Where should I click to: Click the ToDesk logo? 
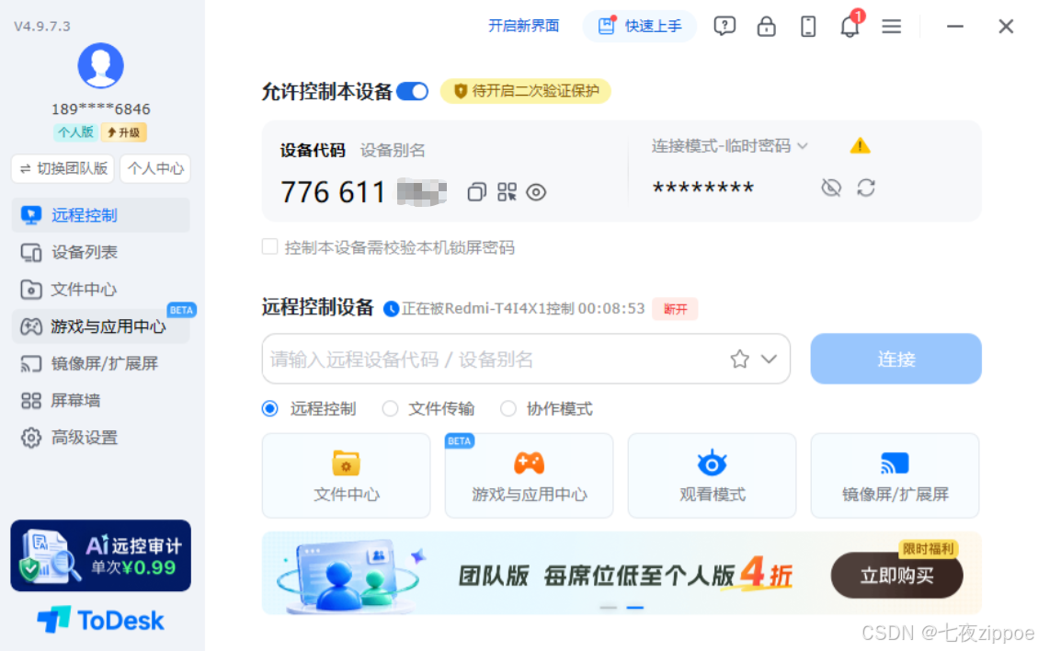100,621
